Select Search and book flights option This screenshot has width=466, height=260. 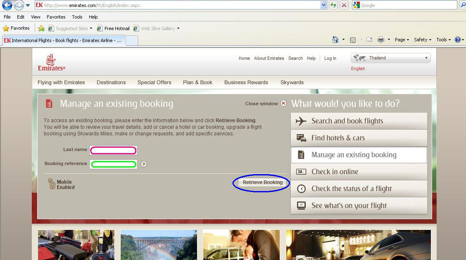pyautogui.click(x=359, y=121)
